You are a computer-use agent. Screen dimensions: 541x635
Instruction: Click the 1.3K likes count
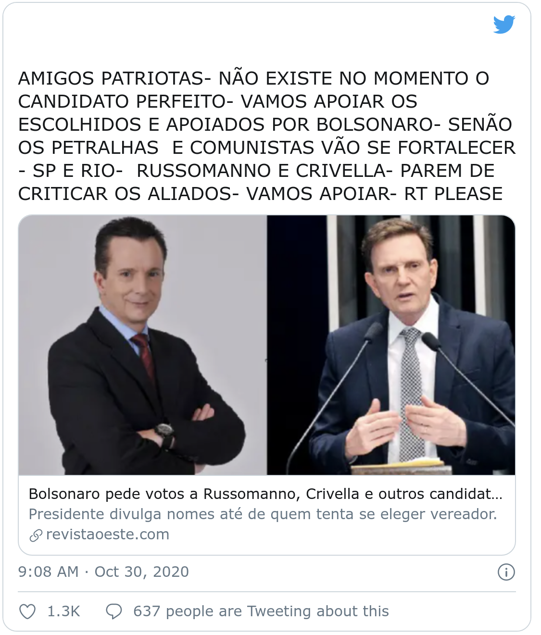pyautogui.click(x=63, y=611)
